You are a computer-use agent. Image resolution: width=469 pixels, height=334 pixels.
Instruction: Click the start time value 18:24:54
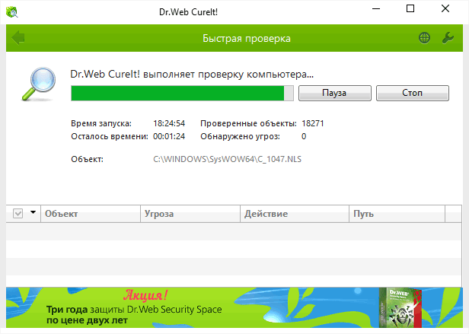click(x=169, y=123)
